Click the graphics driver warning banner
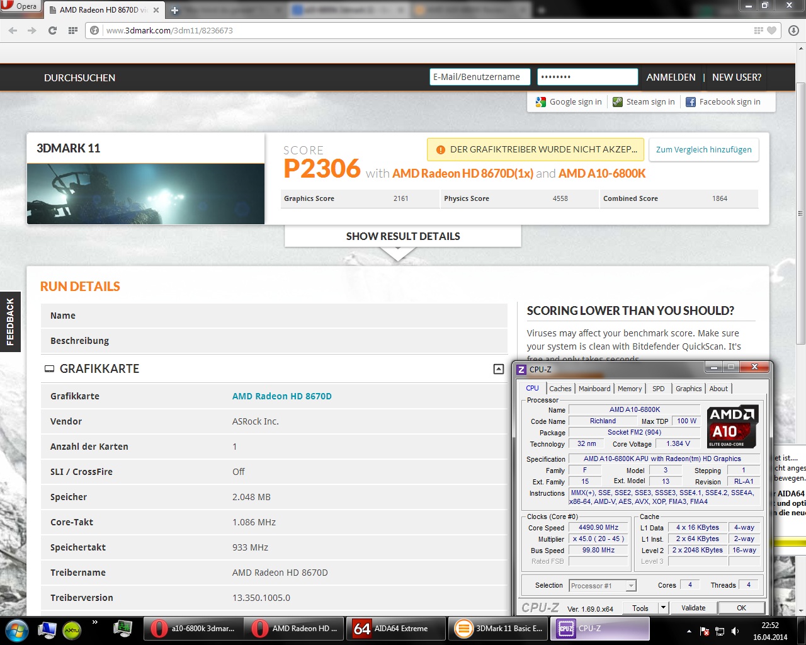806x645 pixels. [535, 150]
